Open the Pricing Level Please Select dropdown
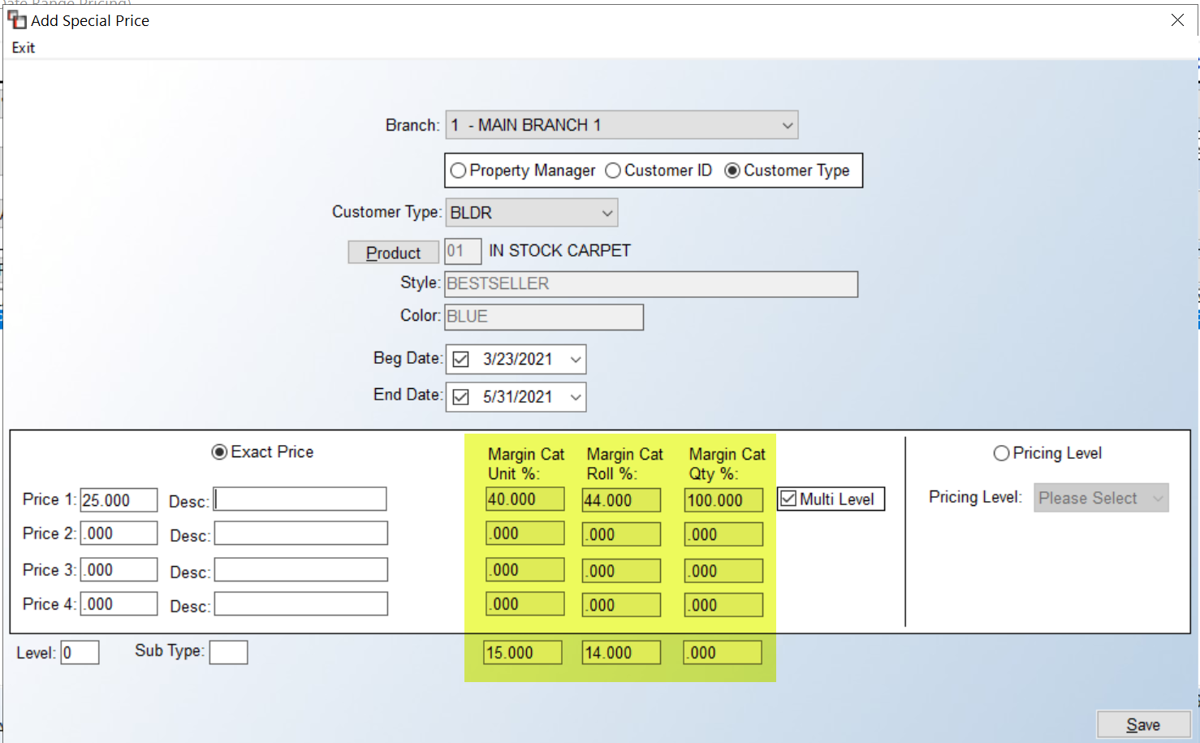Screen dimensions: 1200x743 tap(1101, 499)
